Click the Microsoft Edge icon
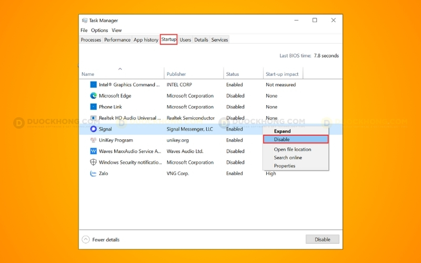This screenshot has height=263, width=421. [93, 96]
